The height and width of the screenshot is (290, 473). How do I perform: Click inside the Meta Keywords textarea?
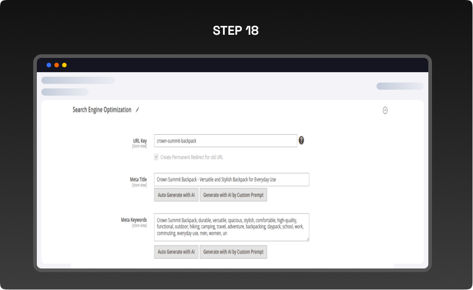(x=232, y=227)
